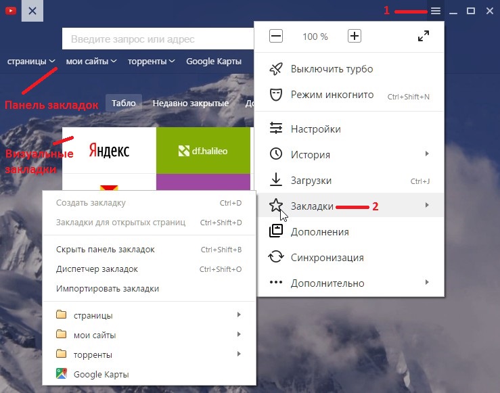Viewport: 500px width, 393px height.
Task: Open the df.halileo visual bookmark tile
Action: [x=203, y=150]
